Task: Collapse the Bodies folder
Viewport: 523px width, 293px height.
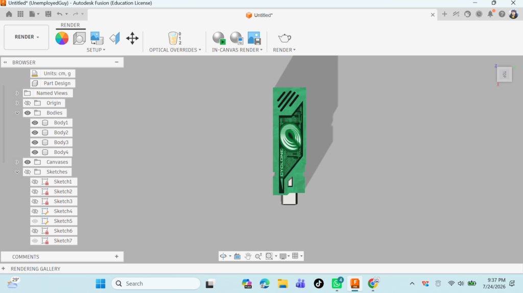Action: pyautogui.click(x=17, y=113)
